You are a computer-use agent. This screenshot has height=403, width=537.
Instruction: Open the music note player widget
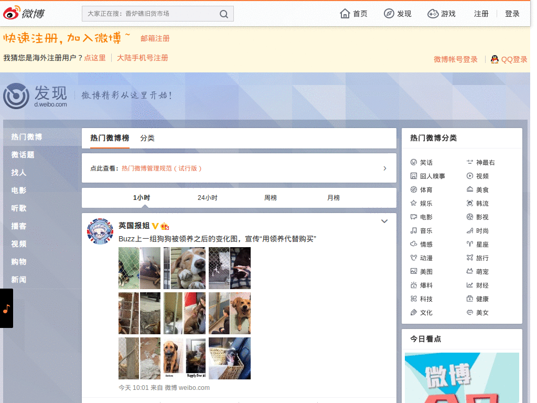[x=6, y=309]
